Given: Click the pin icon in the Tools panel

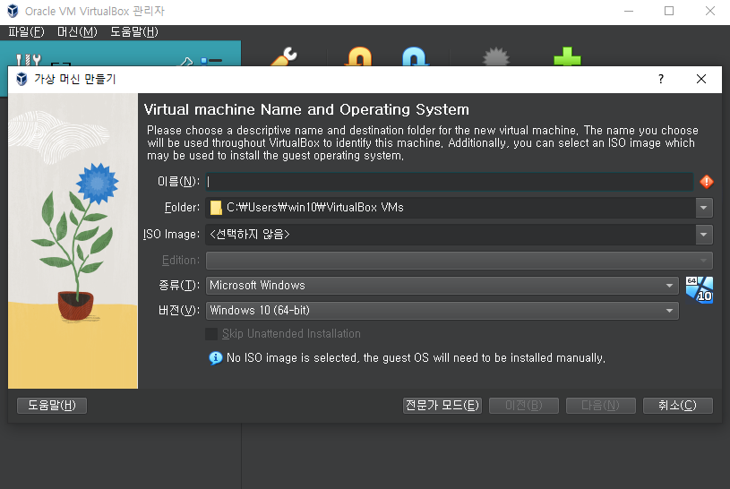Looking at the screenshot, I should tap(186, 61).
